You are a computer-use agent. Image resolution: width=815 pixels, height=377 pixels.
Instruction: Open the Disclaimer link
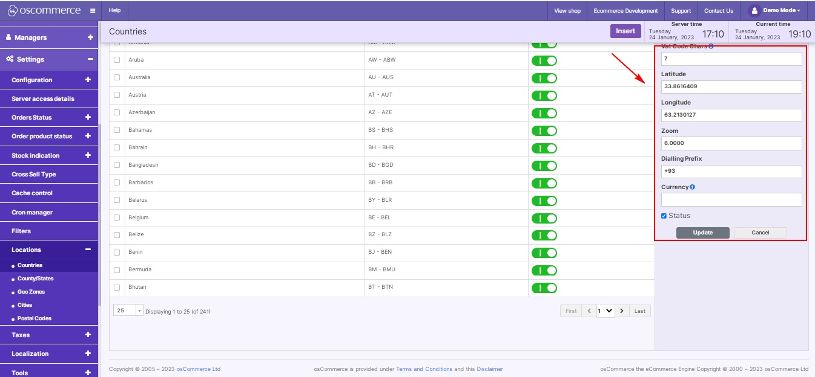[x=490, y=369]
